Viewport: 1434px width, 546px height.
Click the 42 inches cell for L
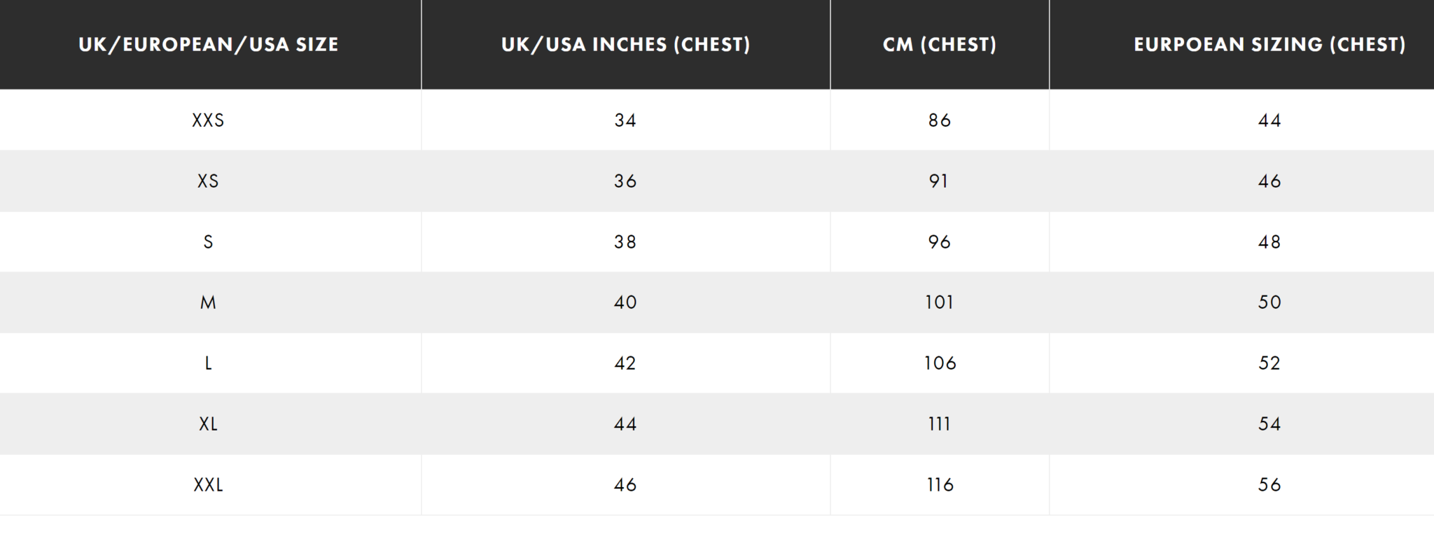[x=625, y=363]
